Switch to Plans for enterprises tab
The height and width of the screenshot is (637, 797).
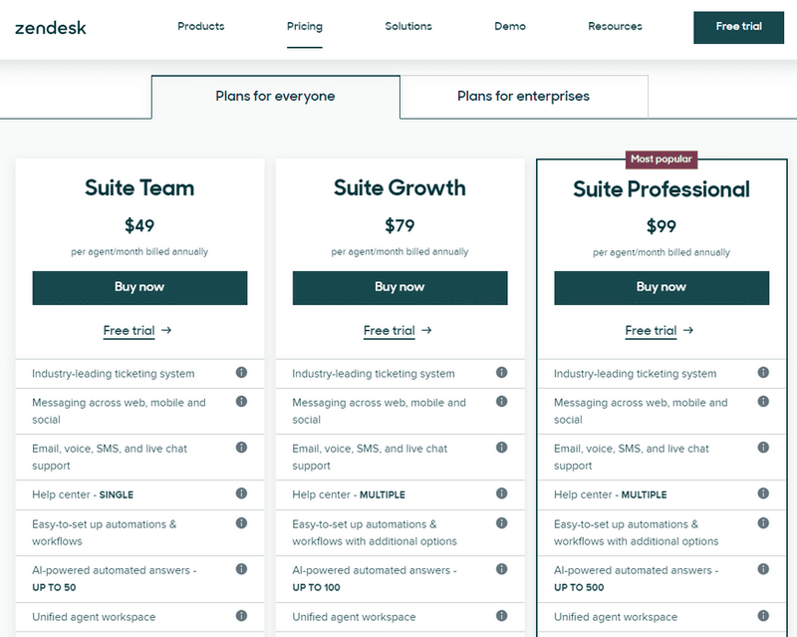(x=523, y=96)
